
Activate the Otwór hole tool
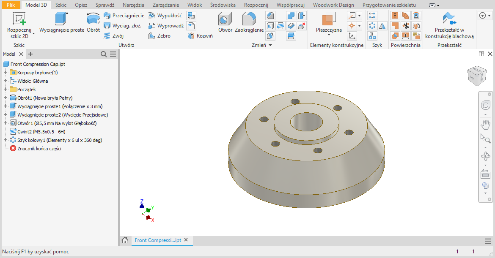[225, 23]
